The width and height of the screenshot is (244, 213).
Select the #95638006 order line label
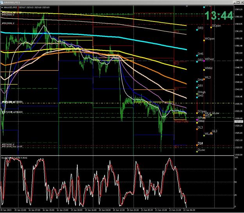pyautogui.click(x=8, y=23)
